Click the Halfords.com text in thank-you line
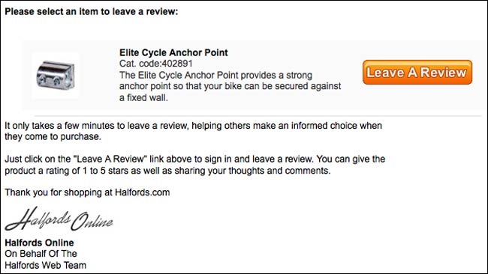 click(142, 192)
